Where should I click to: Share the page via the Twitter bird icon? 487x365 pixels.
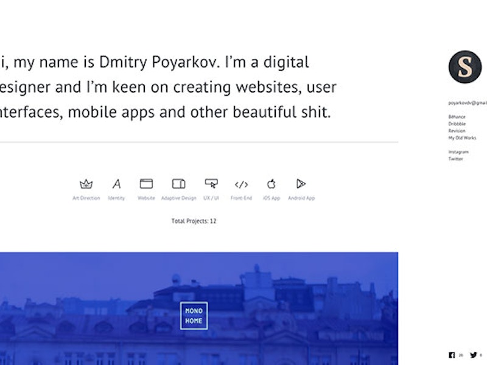click(x=473, y=353)
